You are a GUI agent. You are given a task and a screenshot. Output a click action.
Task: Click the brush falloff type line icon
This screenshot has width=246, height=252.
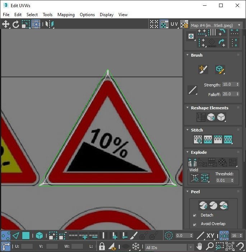pos(192,90)
